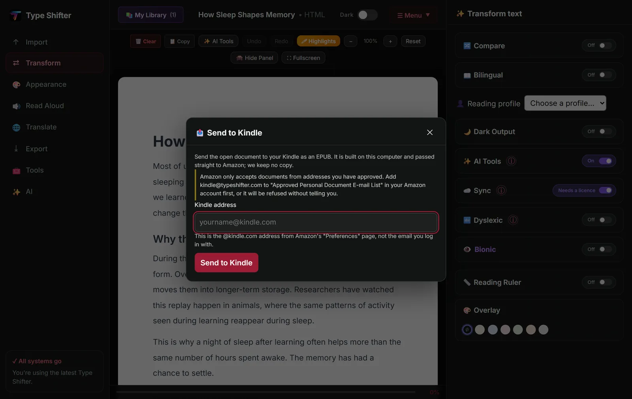Click the Sync info icon
The image size is (632, 399).
pyautogui.click(x=501, y=191)
